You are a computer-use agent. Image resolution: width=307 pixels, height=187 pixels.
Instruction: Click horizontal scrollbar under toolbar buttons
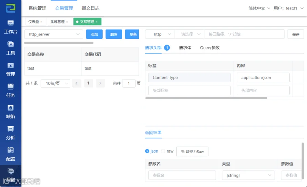point(59,43)
